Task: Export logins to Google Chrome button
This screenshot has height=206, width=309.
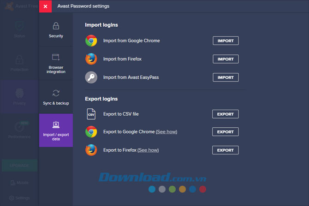Action: [x=226, y=132]
